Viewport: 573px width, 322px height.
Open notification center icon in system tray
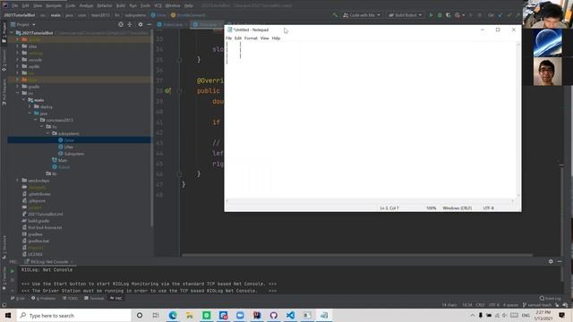point(561,315)
